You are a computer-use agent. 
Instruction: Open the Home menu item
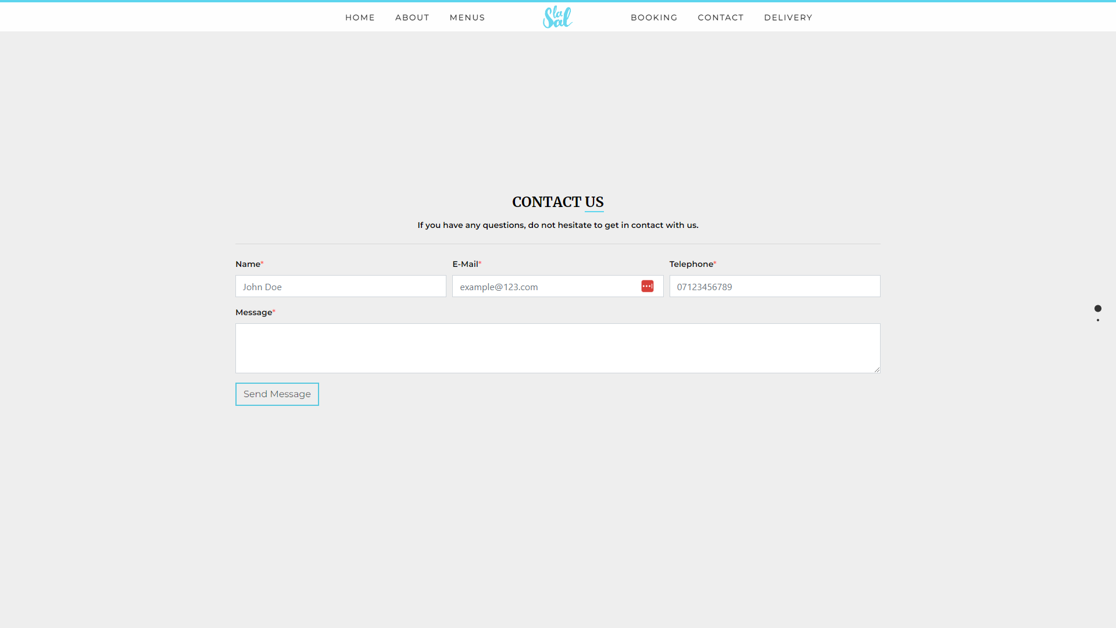click(360, 17)
